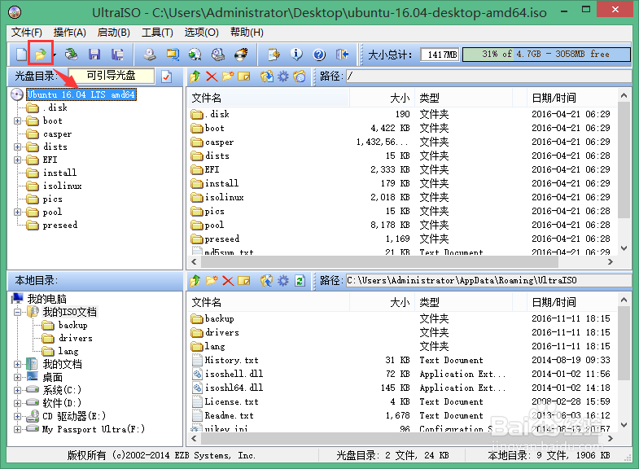Open dropdown arrow next to Open icon
The width and height of the screenshot is (639, 469).
click(55, 55)
